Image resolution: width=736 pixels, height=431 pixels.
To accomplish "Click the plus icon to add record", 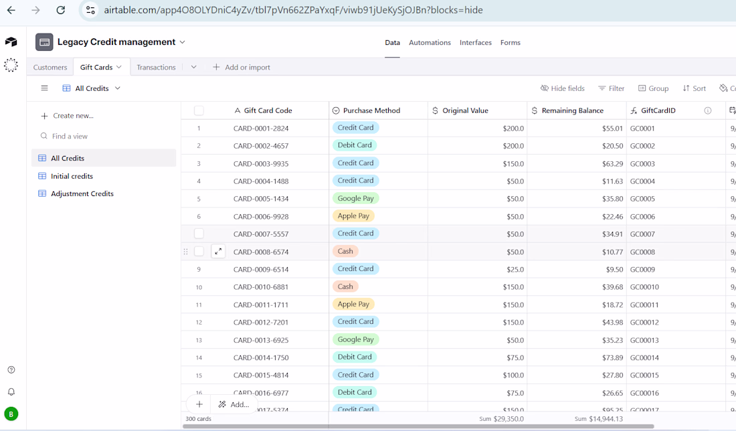I will click(x=199, y=404).
